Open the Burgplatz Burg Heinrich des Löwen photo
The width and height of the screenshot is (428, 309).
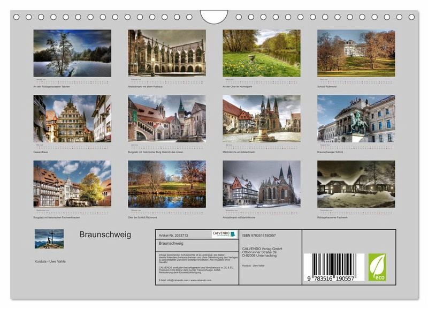click(167, 118)
